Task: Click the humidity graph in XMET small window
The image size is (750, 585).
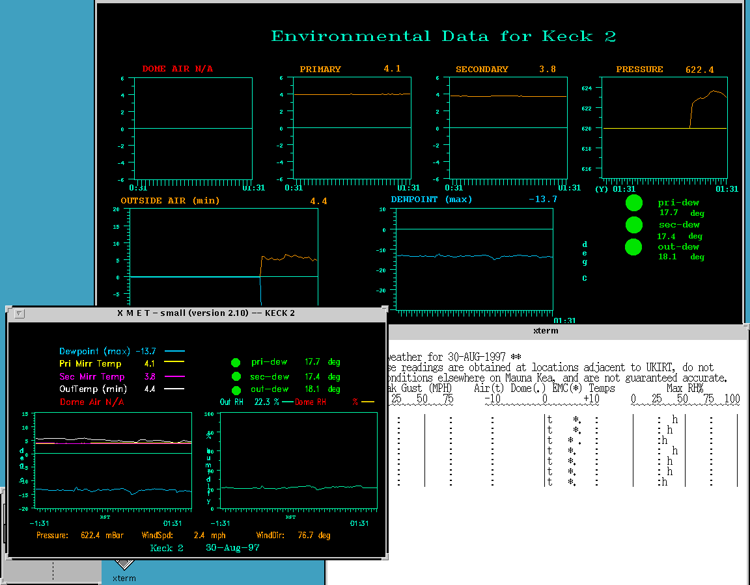Action: coord(298,460)
